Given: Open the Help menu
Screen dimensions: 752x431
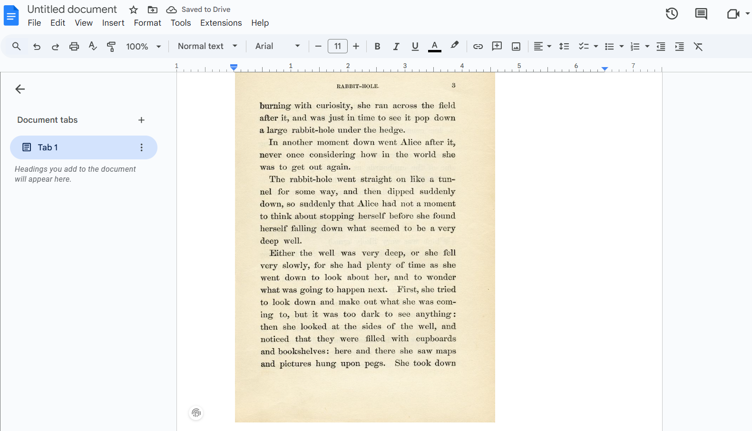Looking at the screenshot, I should coord(260,23).
